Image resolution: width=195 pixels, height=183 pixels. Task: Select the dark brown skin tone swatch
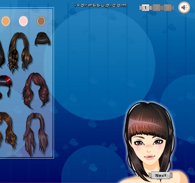41,21
